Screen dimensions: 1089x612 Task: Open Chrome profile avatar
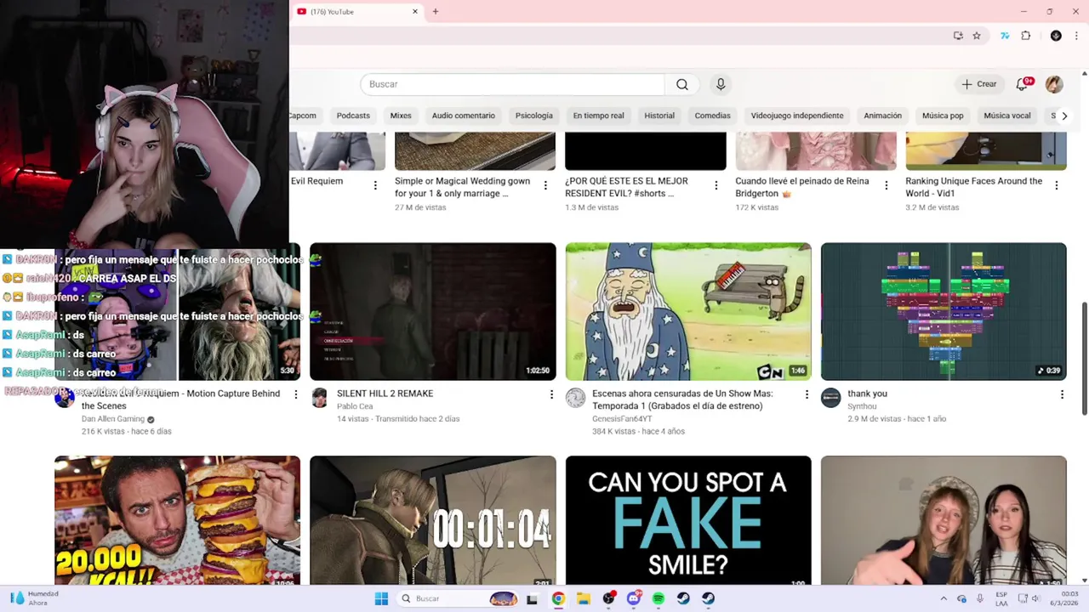tap(1056, 36)
